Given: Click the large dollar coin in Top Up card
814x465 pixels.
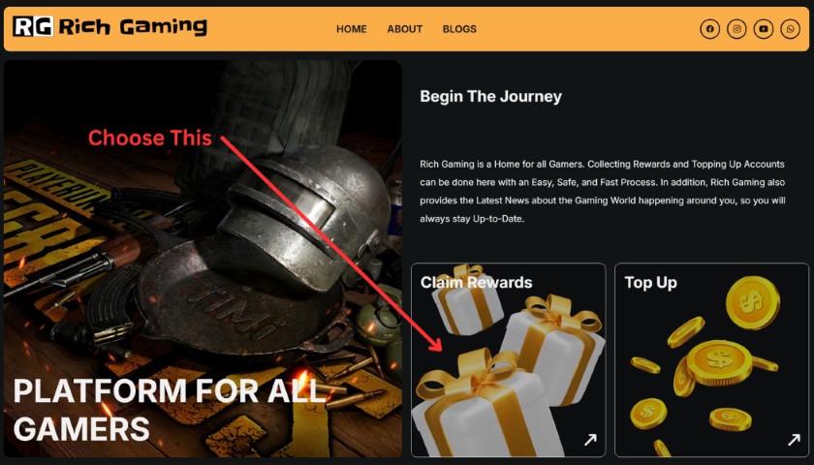Looking at the screenshot, I should click(719, 362).
